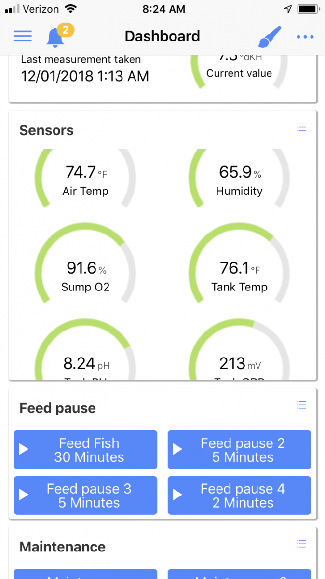Open the Maintenance widget list menu
Image resolution: width=325 pixels, height=579 pixels.
pyautogui.click(x=301, y=544)
